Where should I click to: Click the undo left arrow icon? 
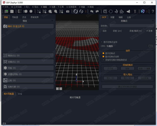pyautogui.click(x=92, y=11)
